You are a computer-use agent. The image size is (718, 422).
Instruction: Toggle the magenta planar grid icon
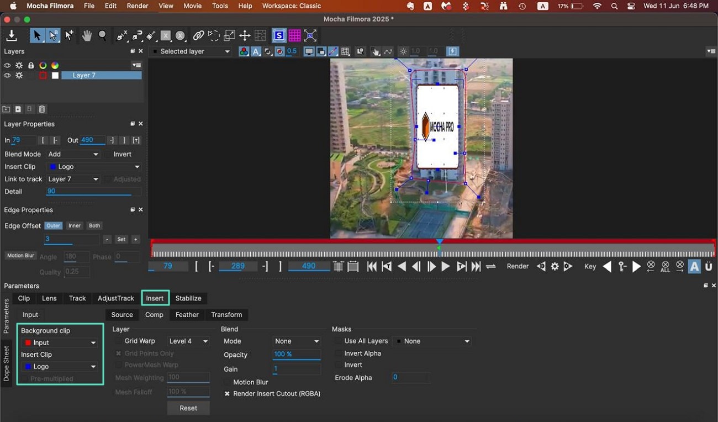coord(294,36)
